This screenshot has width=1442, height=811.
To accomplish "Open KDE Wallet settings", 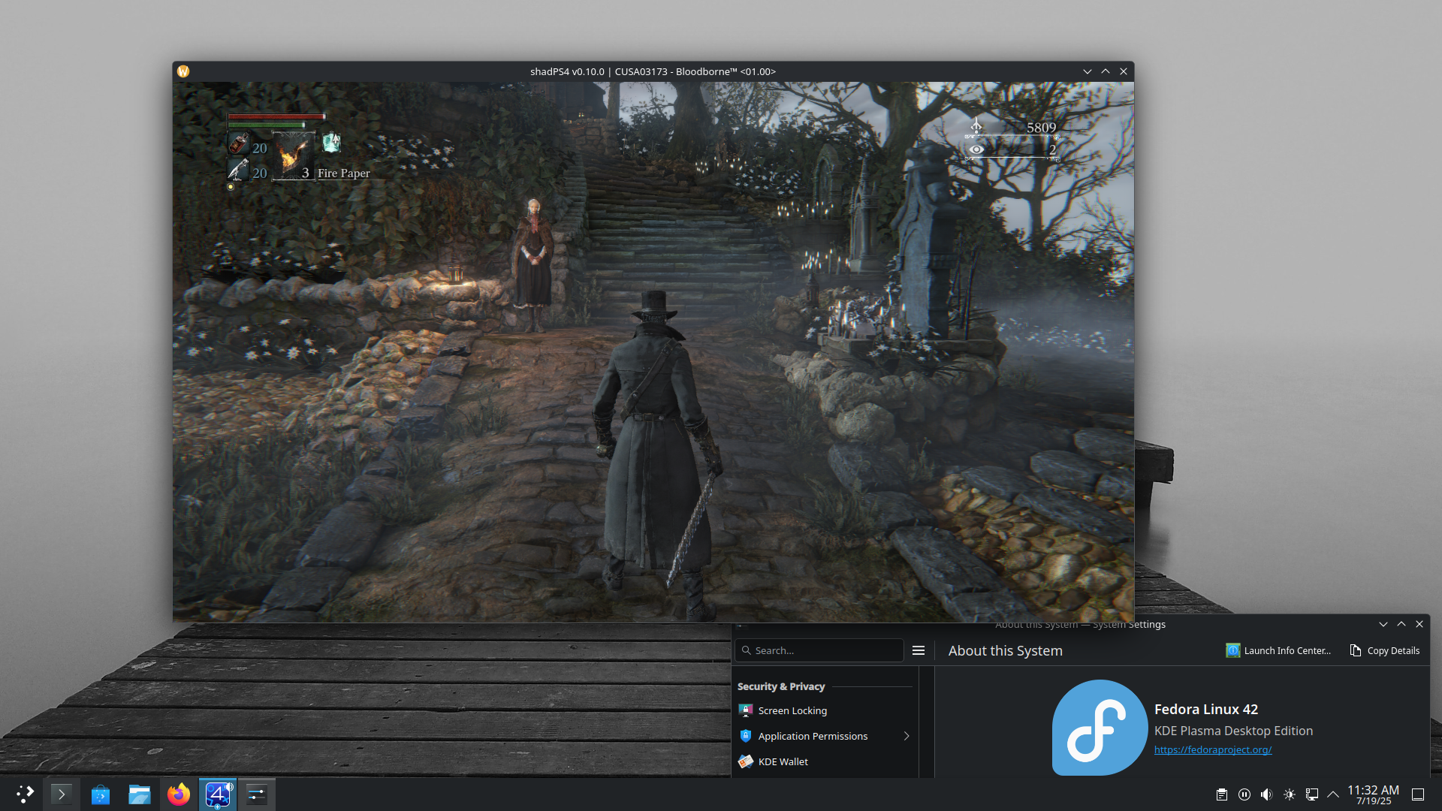I will click(x=825, y=761).
